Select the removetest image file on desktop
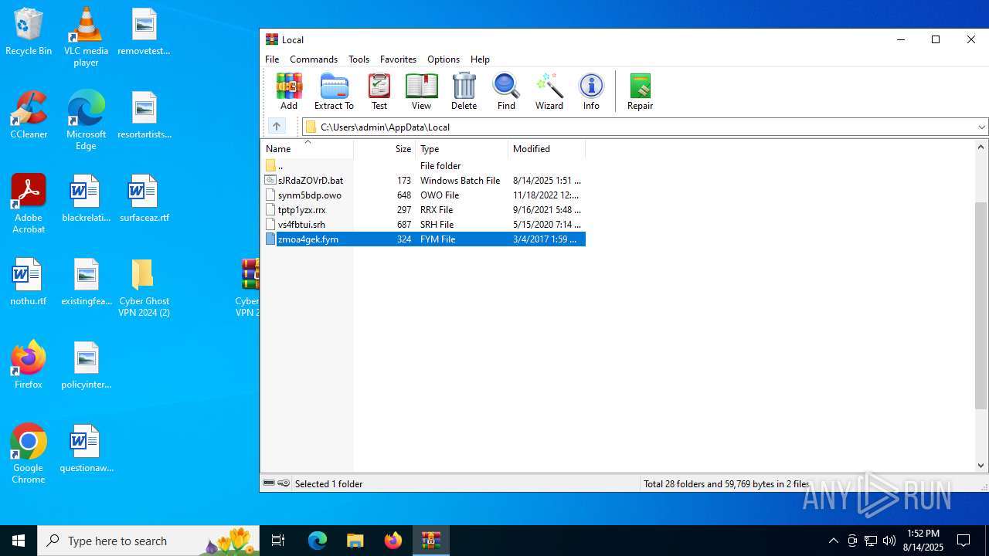Screen dimensions: 989x556 (144, 32)
